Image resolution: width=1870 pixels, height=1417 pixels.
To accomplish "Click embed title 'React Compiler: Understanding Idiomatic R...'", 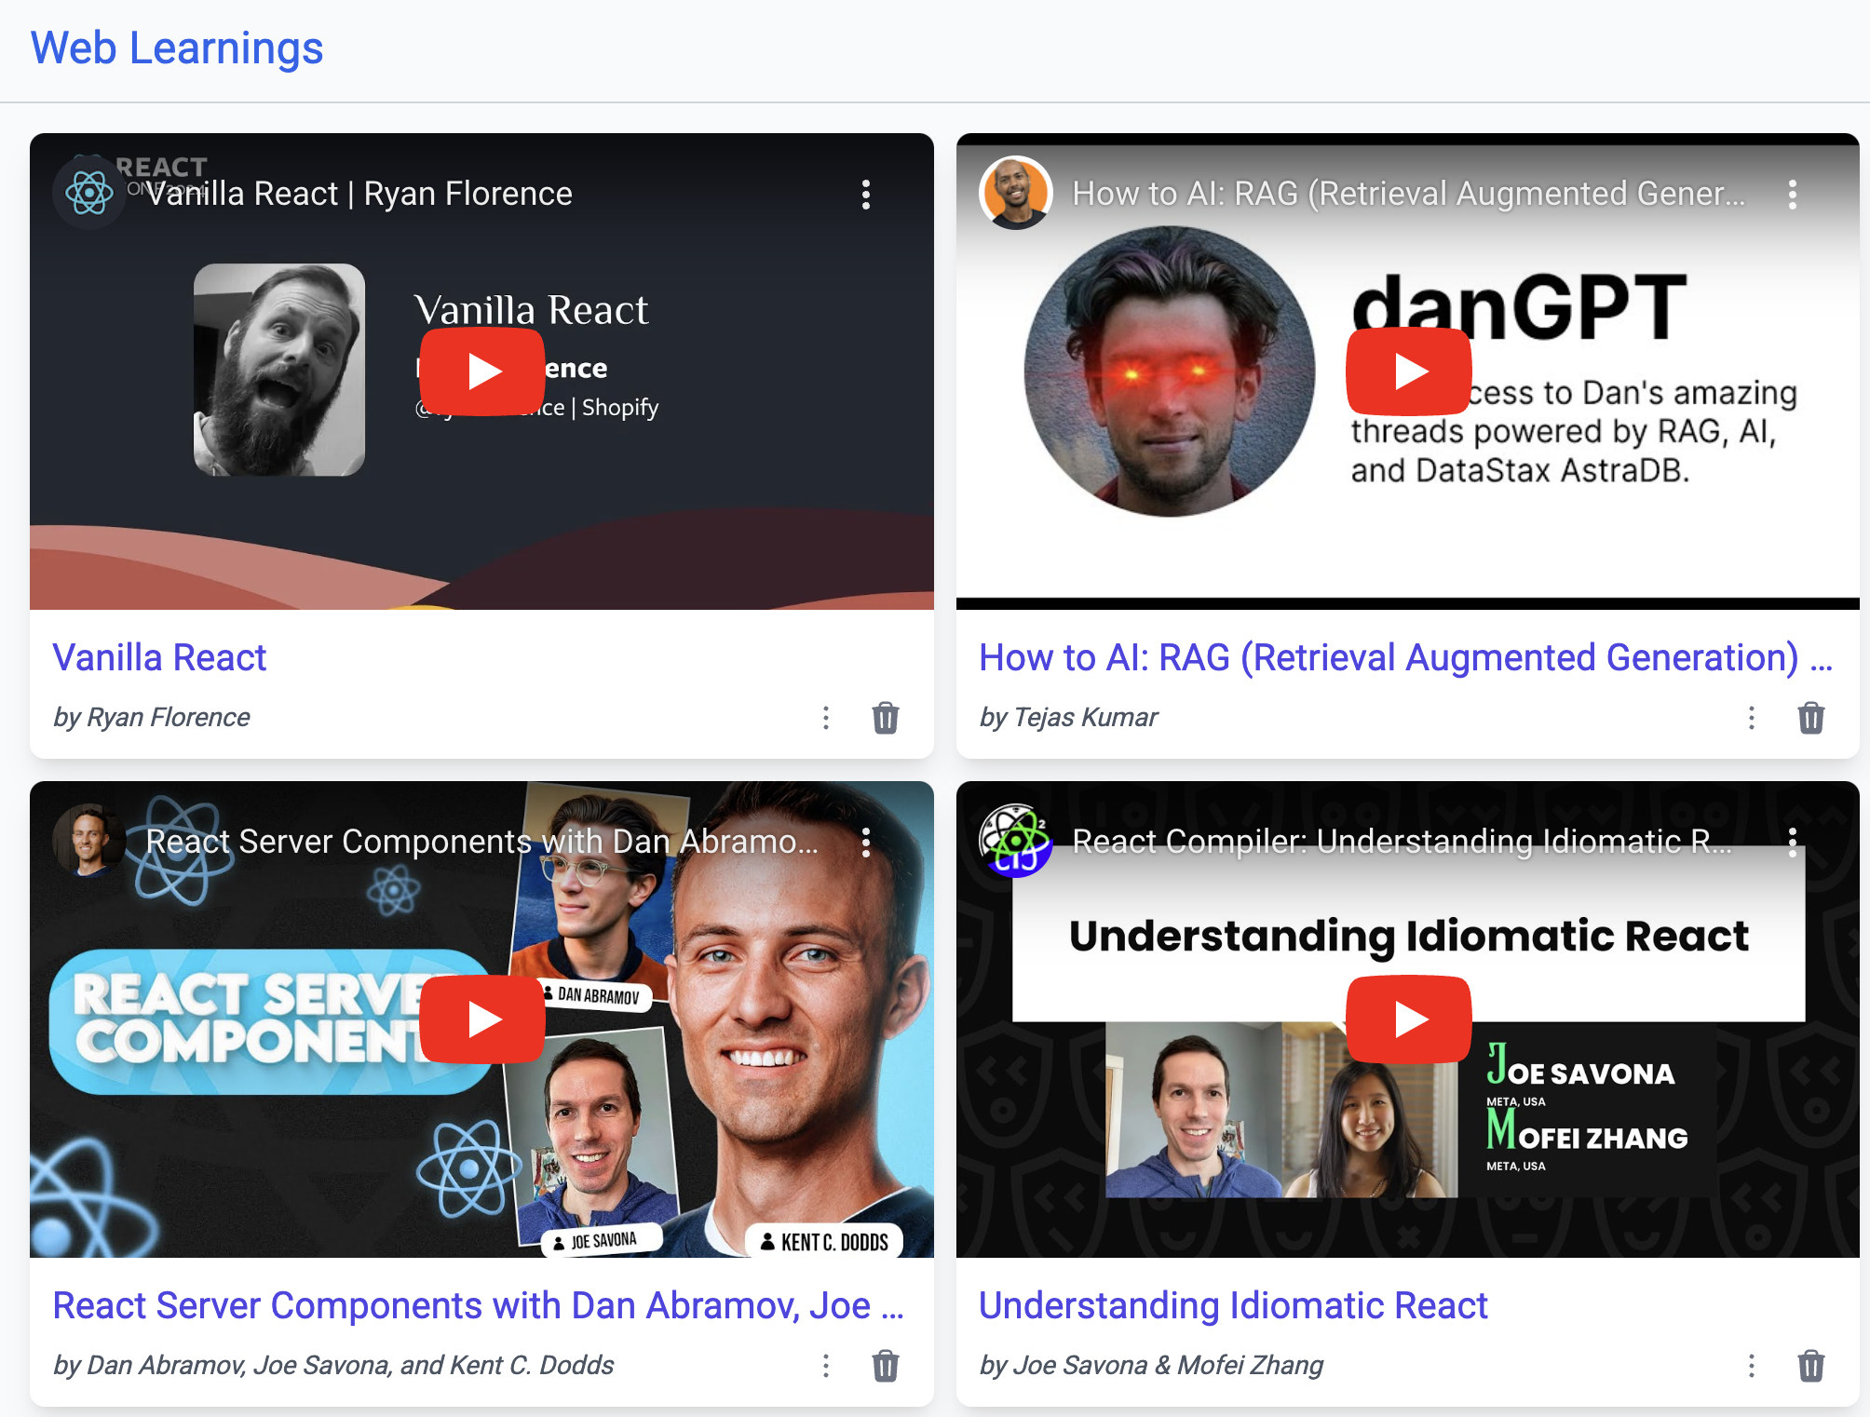I will tap(1402, 842).
